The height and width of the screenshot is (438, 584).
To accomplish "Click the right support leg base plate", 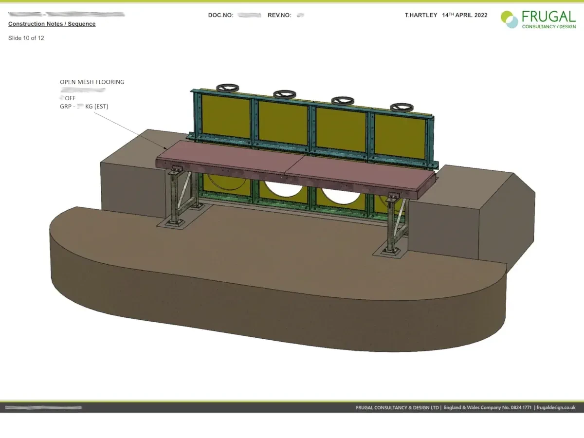I will 389,252.
